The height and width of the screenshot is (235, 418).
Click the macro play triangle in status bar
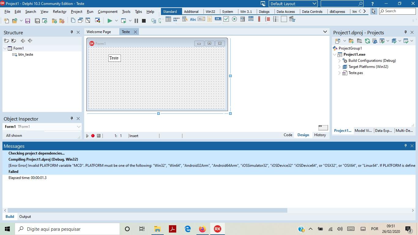[87, 136]
